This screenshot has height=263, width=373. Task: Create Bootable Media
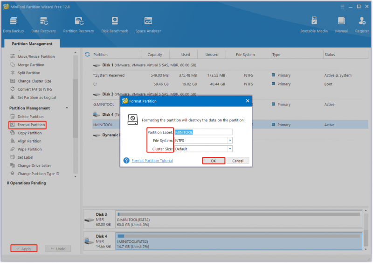[314, 25]
